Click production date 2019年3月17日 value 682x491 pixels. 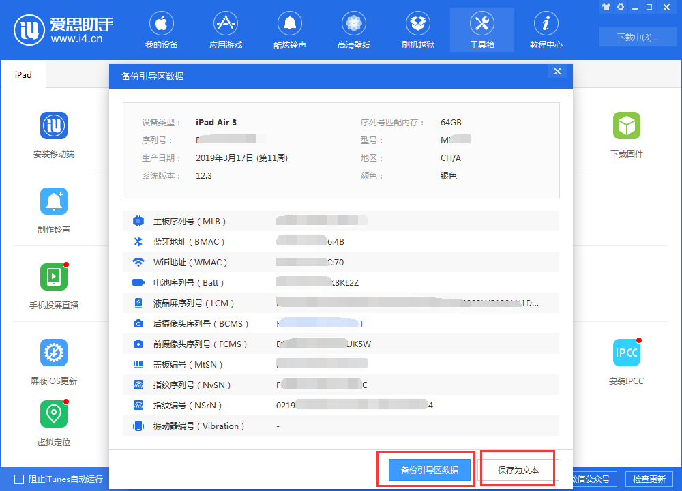[242, 158]
